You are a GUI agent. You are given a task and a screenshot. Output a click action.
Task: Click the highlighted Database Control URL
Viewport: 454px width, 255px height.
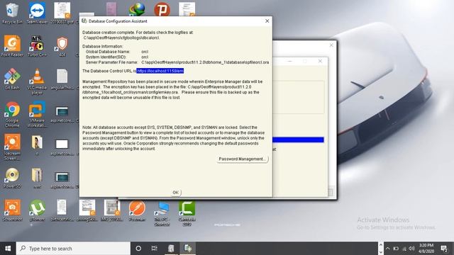point(160,71)
